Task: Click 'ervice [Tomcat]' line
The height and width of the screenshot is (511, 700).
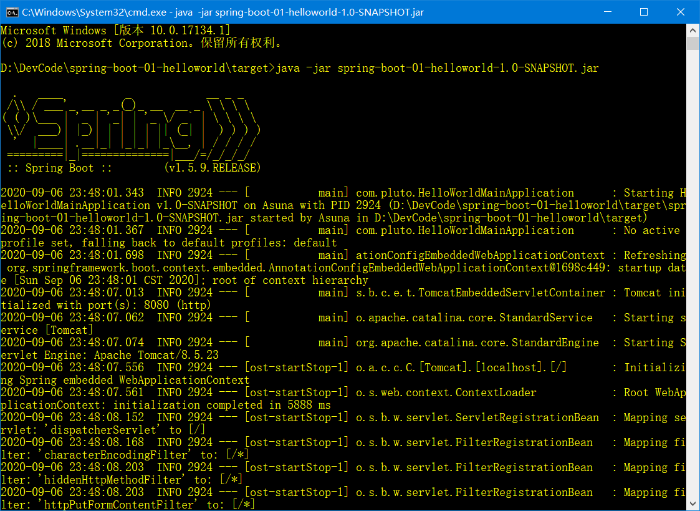Action: click(x=47, y=331)
